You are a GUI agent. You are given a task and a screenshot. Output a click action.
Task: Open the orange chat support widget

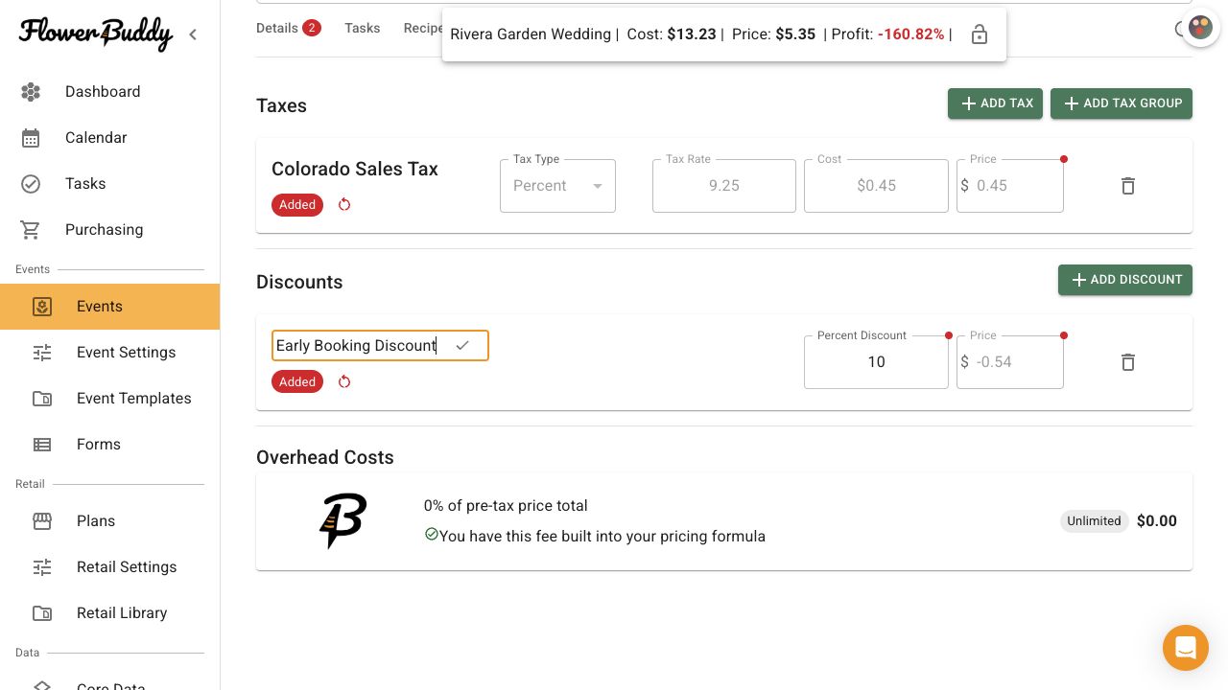[1186, 648]
